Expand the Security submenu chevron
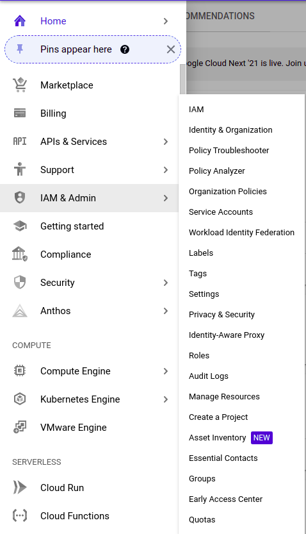 [x=166, y=282]
